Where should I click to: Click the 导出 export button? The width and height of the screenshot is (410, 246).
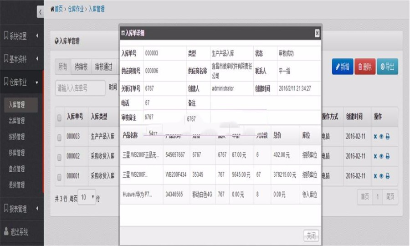pyautogui.click(x=388, y=67)
